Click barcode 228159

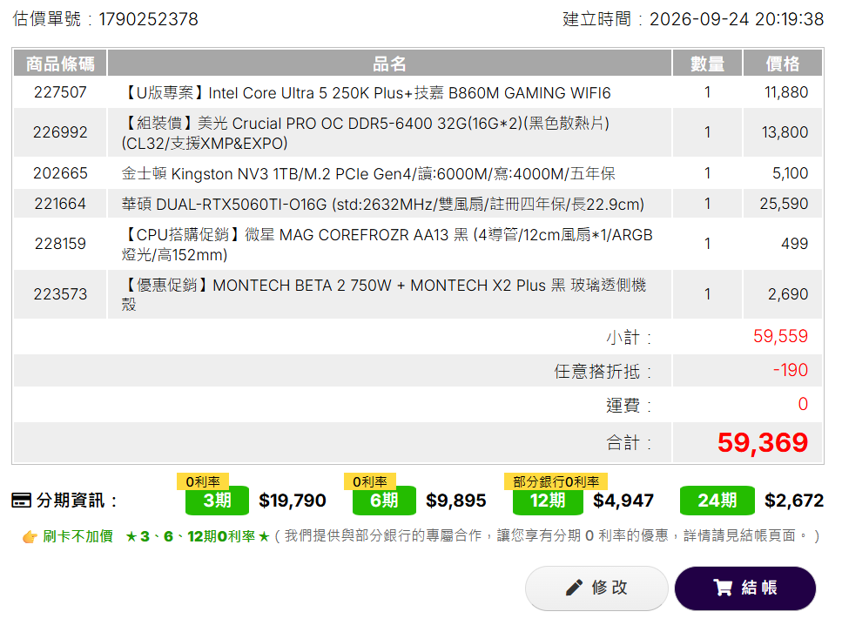coord(60,244)
